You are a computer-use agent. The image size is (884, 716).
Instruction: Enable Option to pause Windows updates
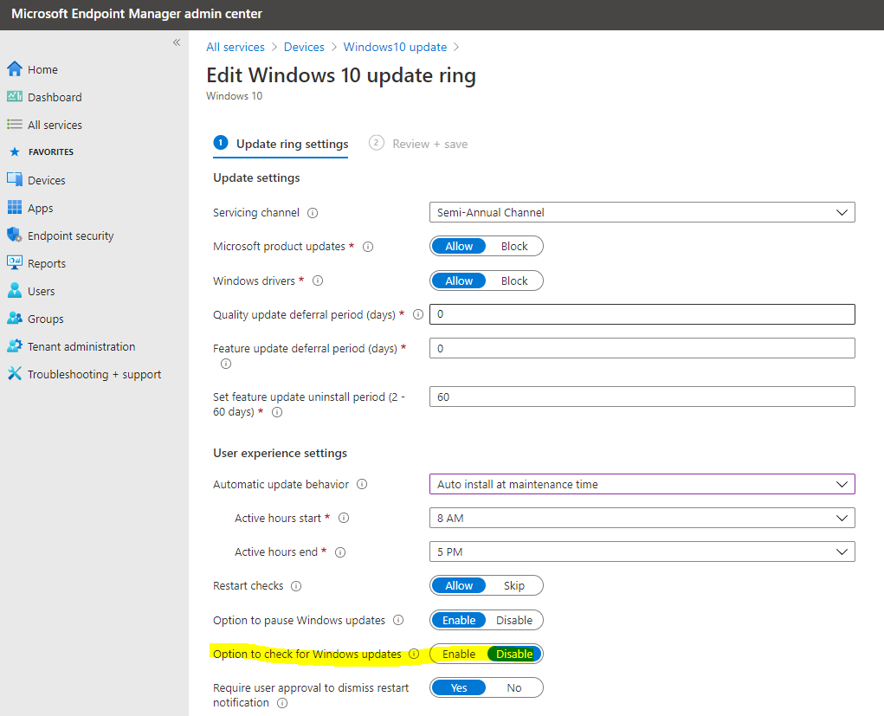[x=459, y=620]
